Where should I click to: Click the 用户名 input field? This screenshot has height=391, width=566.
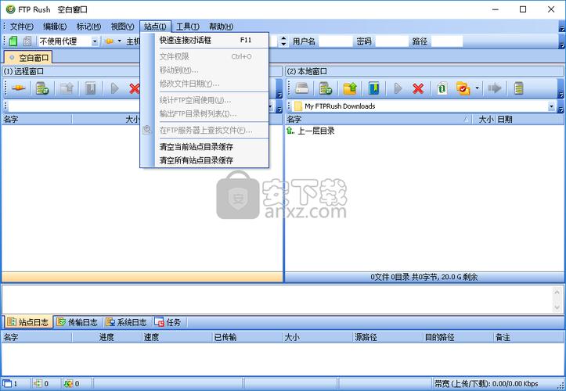coord(336,41)
